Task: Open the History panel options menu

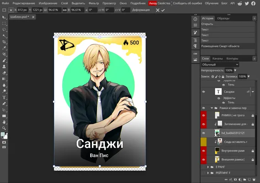Action: coord(255,18)
